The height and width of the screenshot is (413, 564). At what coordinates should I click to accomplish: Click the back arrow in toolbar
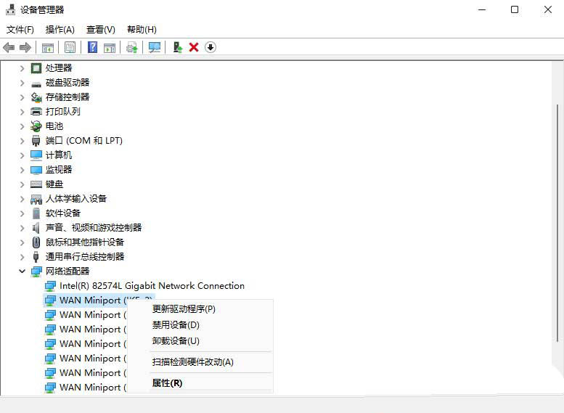click(9, 47)
